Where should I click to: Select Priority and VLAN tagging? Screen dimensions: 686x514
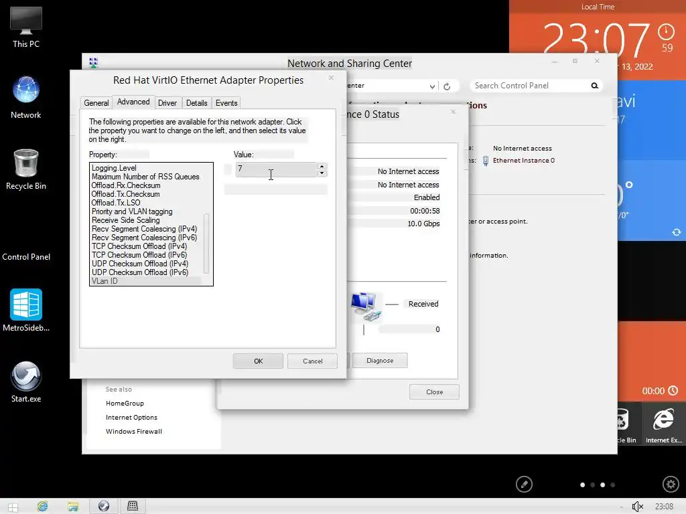pyautogui.click(x=132, y=211)
